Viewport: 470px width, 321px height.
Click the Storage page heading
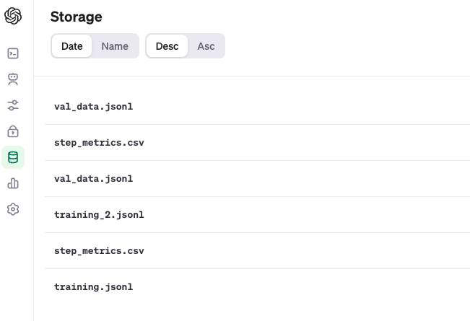[76, 17]
